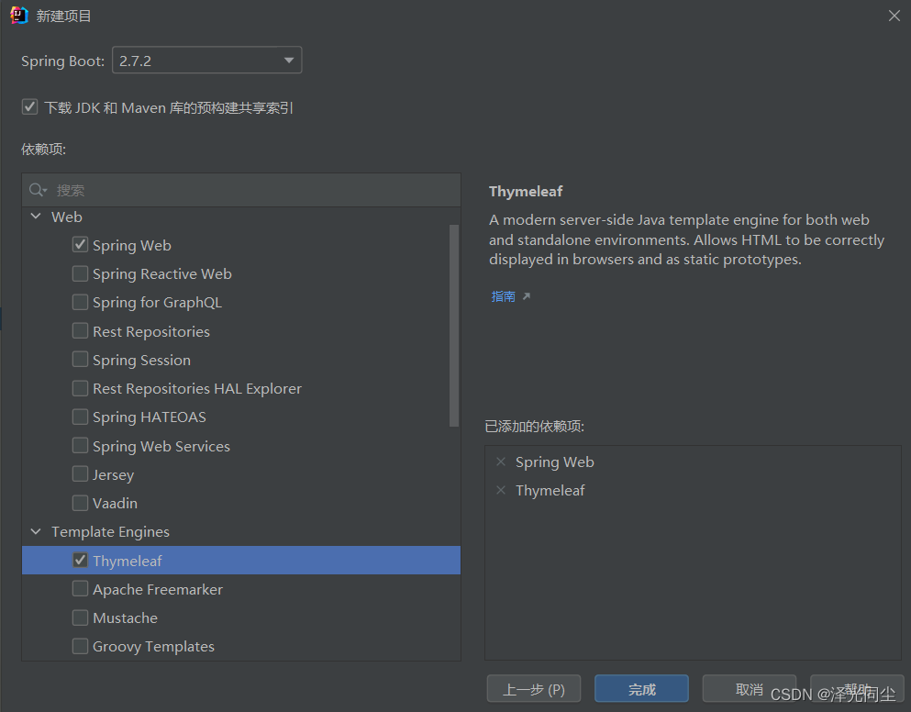Screen dimensions: 911x712
Task: Uncheck the Spring Web dependency
Action: tap(80, 245)
